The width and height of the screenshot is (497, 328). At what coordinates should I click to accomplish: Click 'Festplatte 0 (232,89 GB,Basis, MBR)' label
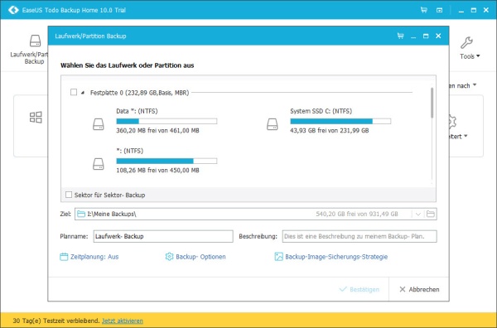139,93
